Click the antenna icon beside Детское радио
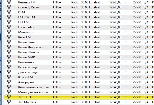The width and height of the screenshot is (154, 105). [x=9, y=72]
